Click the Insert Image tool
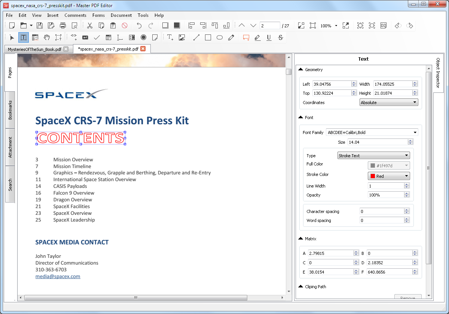449x314 pixels. 182,37
